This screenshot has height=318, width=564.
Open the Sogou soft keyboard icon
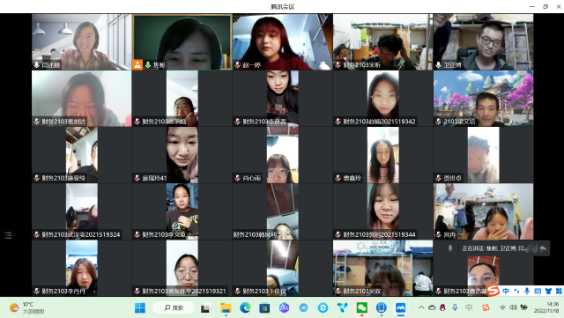point(538,291)
